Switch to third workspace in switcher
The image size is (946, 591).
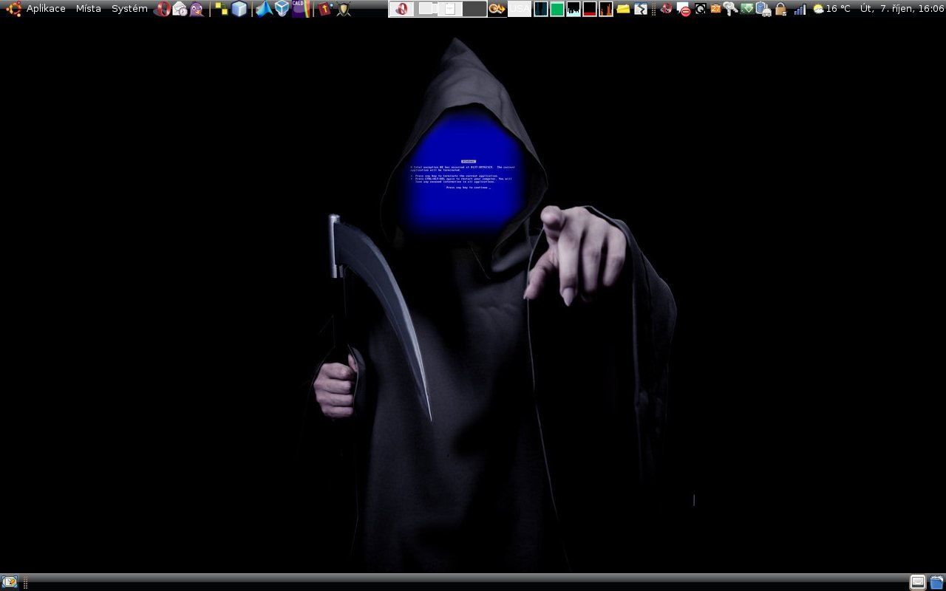[450, 9]
